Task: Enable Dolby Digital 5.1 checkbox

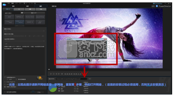Action: 5,82
